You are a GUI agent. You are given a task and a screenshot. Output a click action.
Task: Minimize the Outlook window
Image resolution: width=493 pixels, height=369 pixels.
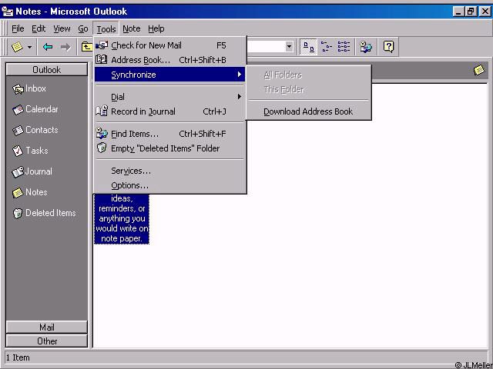459,12
